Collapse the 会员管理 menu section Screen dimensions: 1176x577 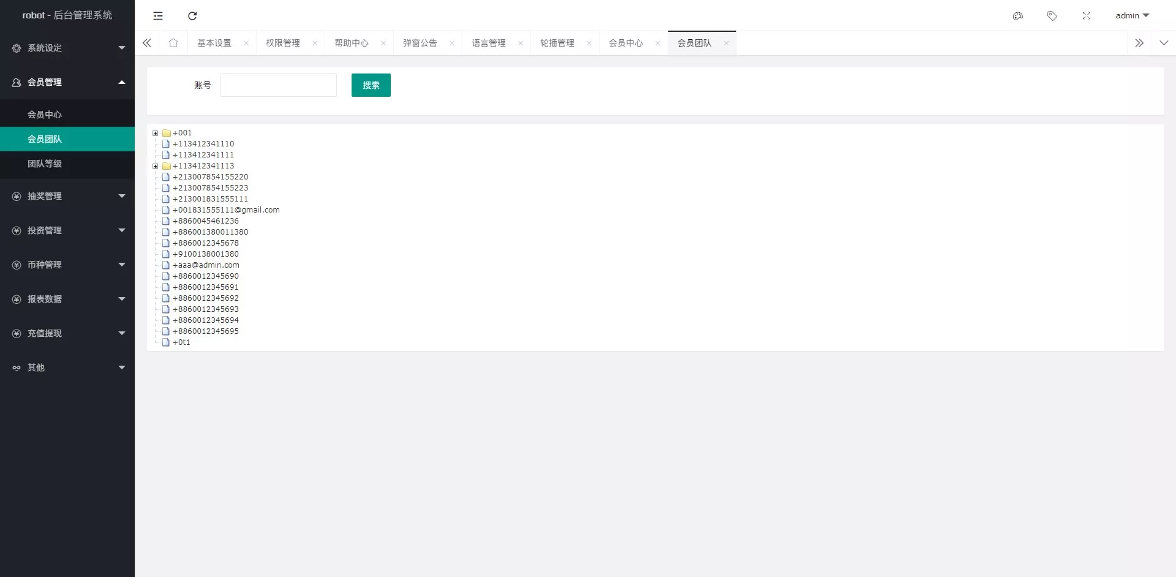click(x=67, y=82)
